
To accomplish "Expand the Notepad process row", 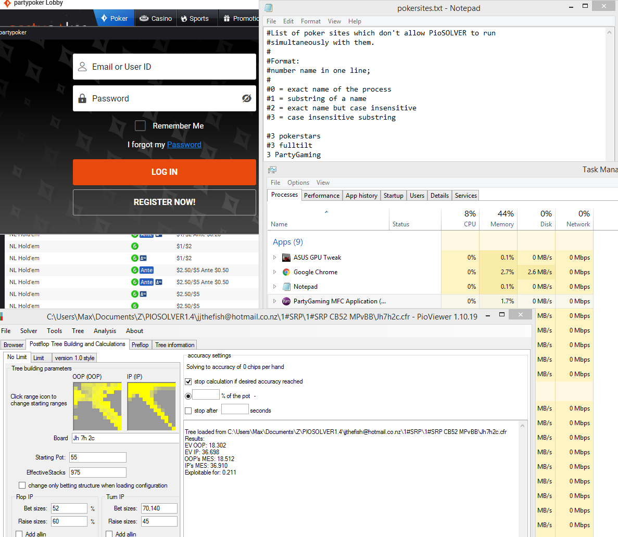I will pyautogui.click(x=275, y=286).
